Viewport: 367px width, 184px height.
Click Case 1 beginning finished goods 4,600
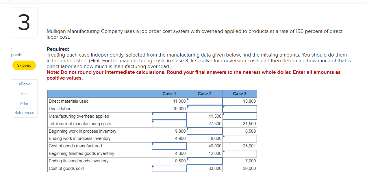(x=180, y=153)
